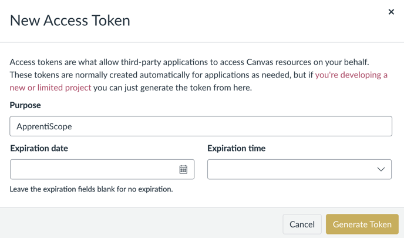Open "you're developing a" link text

[351, 75]
